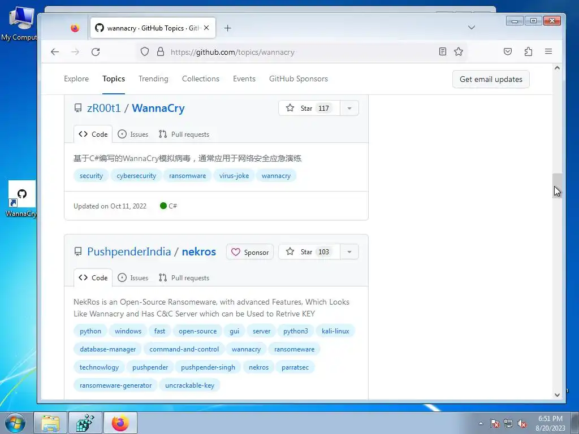Select the My Computer desktop icon
579x434 pixels.
click(x=19, y=23)
